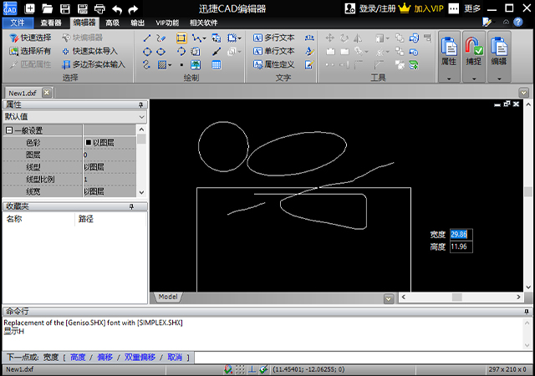Screen dimensions: 535x376
Task: Open the hatch tool dropdown arrow
Action: coord(170,65)
